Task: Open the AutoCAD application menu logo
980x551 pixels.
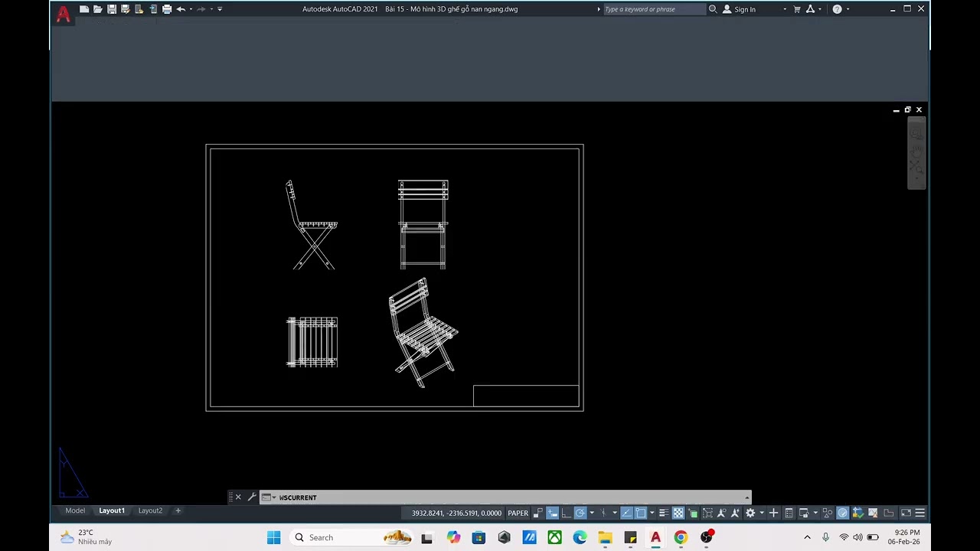Action: [x=64, y=13]
